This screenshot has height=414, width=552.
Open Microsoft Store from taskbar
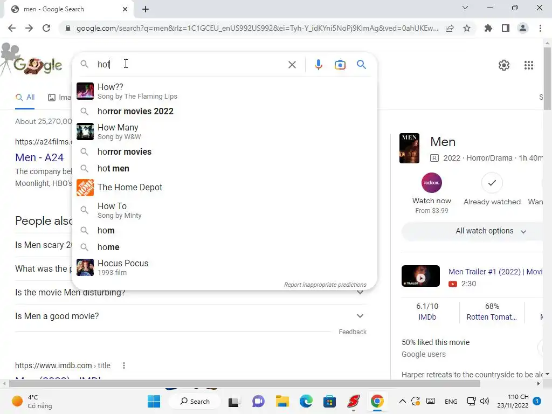pyautogui.click(x=329, y=401)
